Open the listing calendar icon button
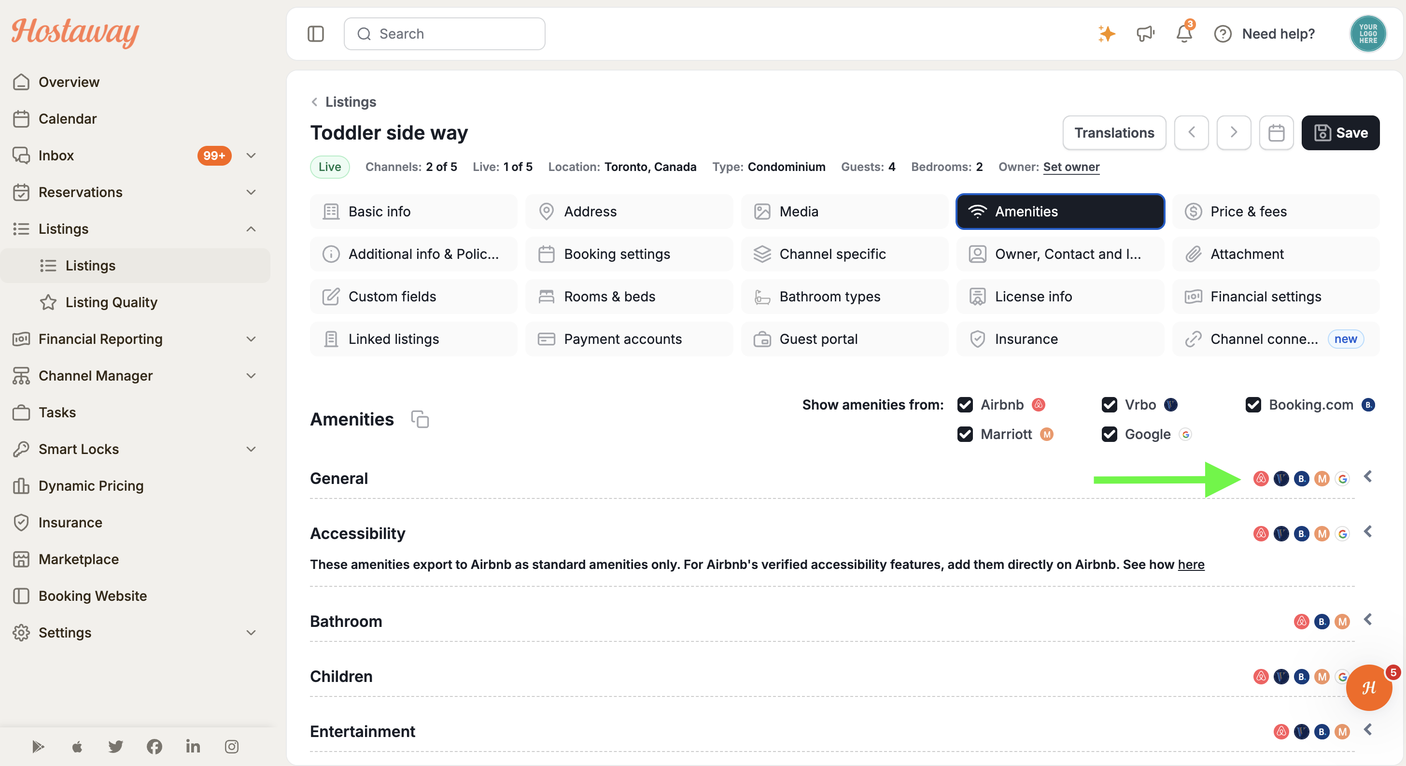 pos(1276,133)
